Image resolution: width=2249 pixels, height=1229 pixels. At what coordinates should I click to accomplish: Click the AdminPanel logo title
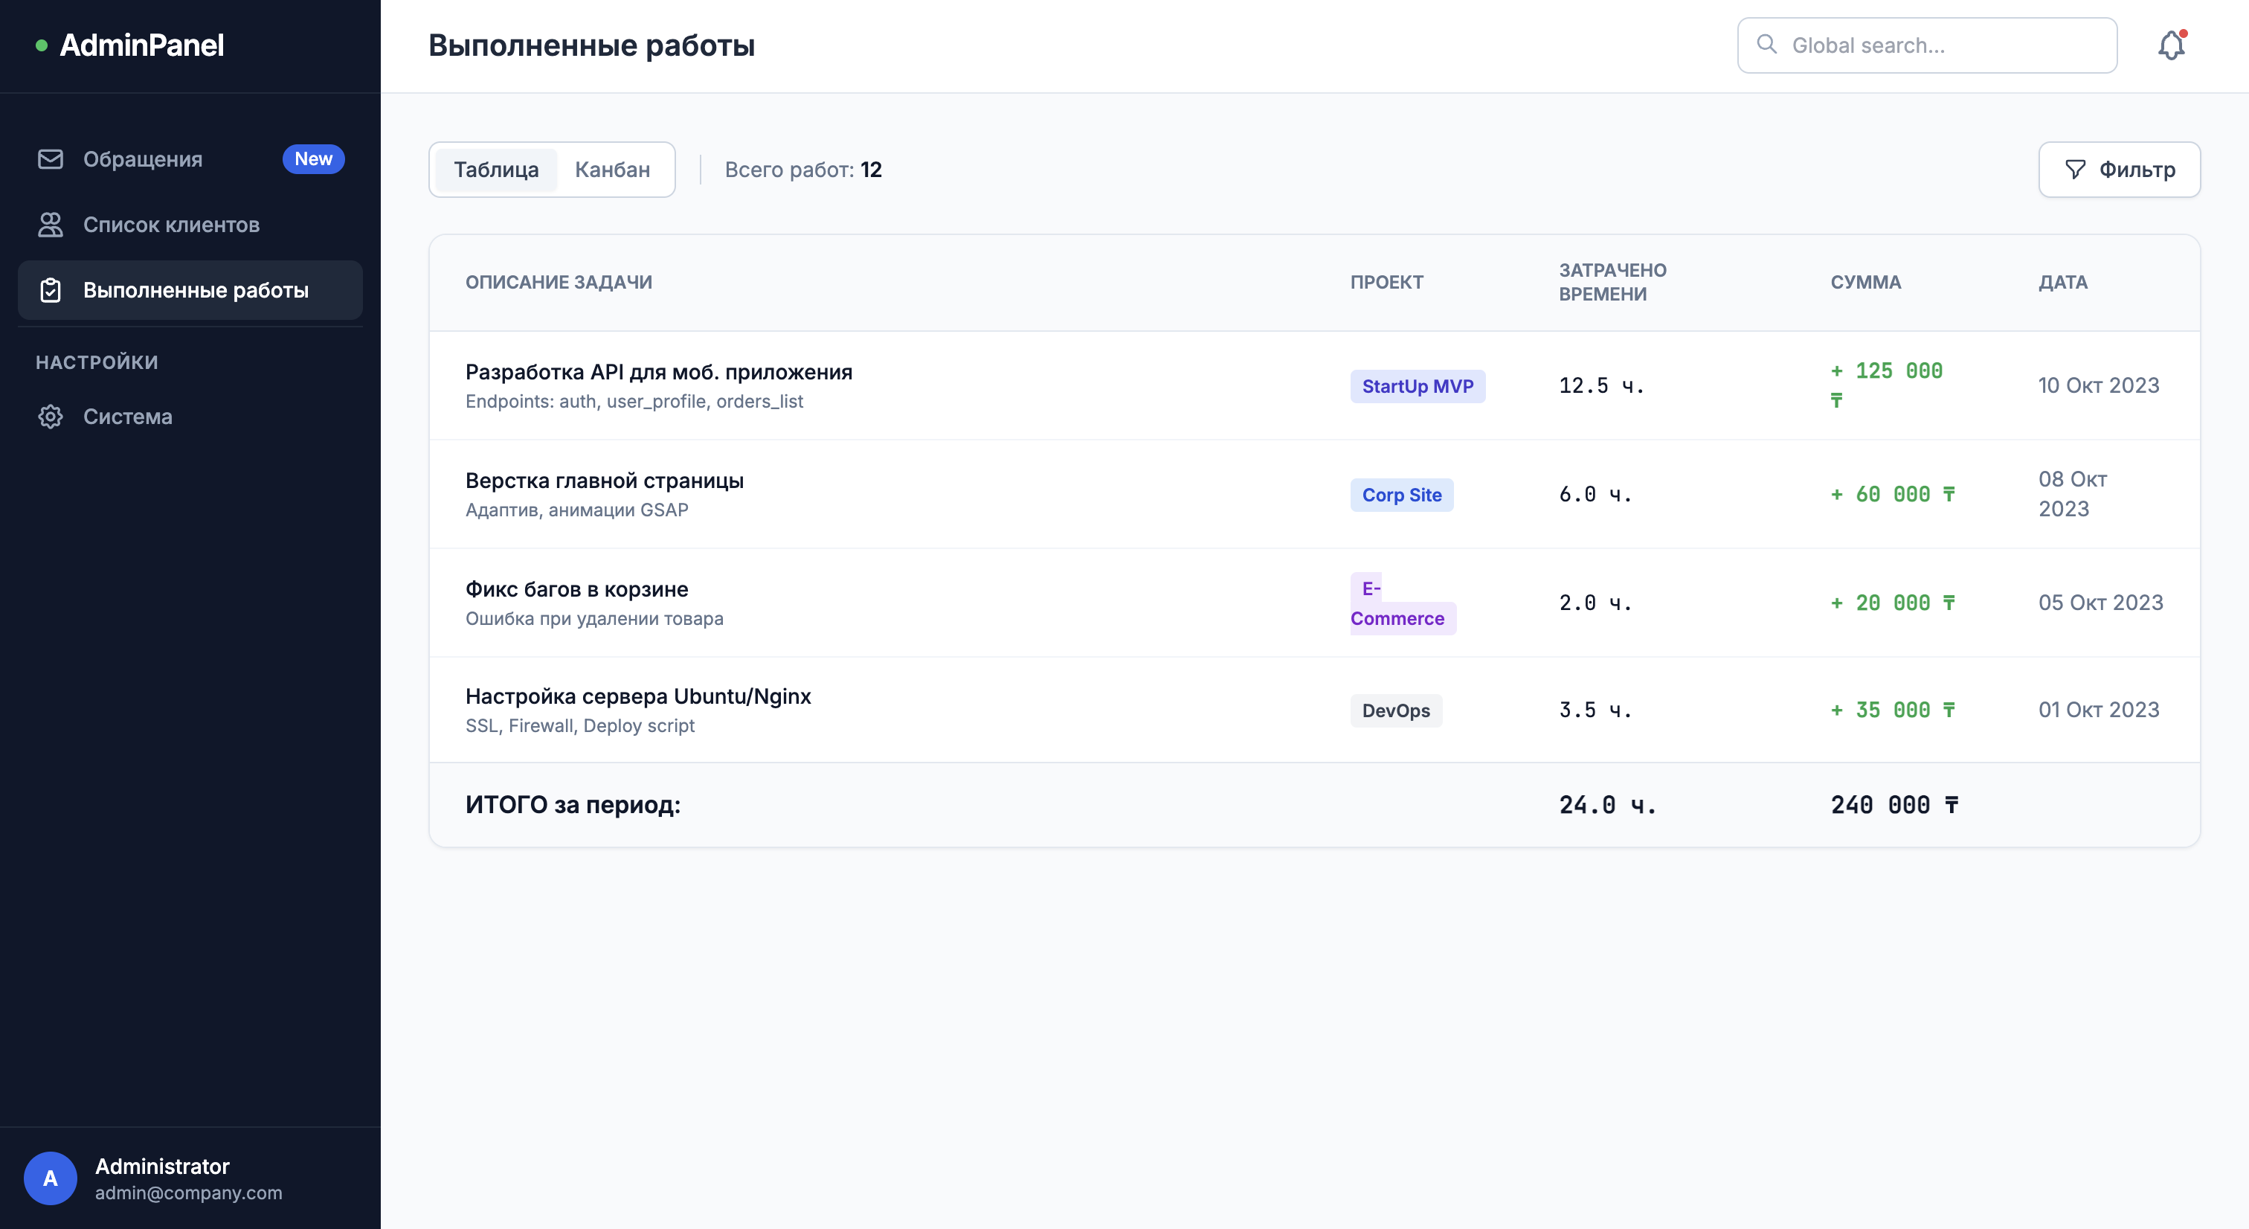141,45
